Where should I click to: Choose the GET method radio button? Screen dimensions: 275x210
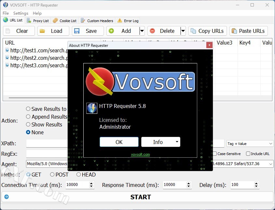(28, 175)
